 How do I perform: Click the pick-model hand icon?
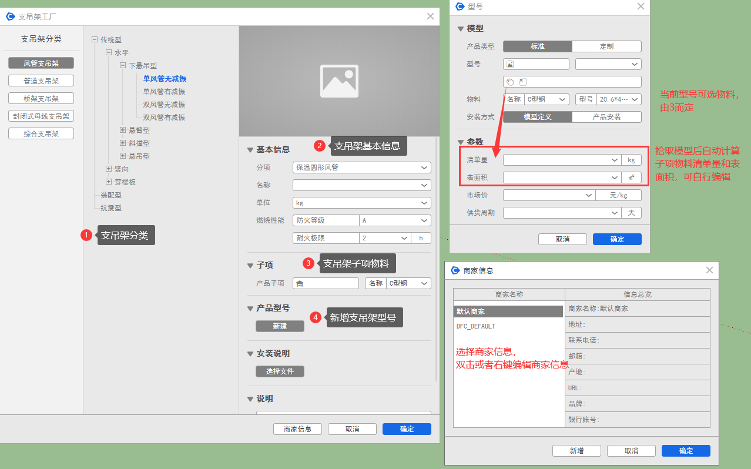[x=510, y=82]
